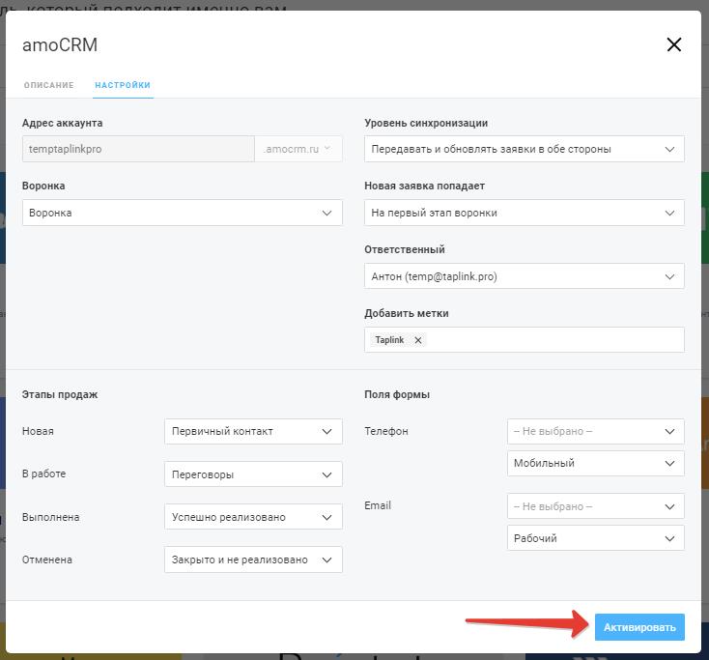Open the Рабочий email type dropdown
Screen dimensions: 709x660
point(596,538)
